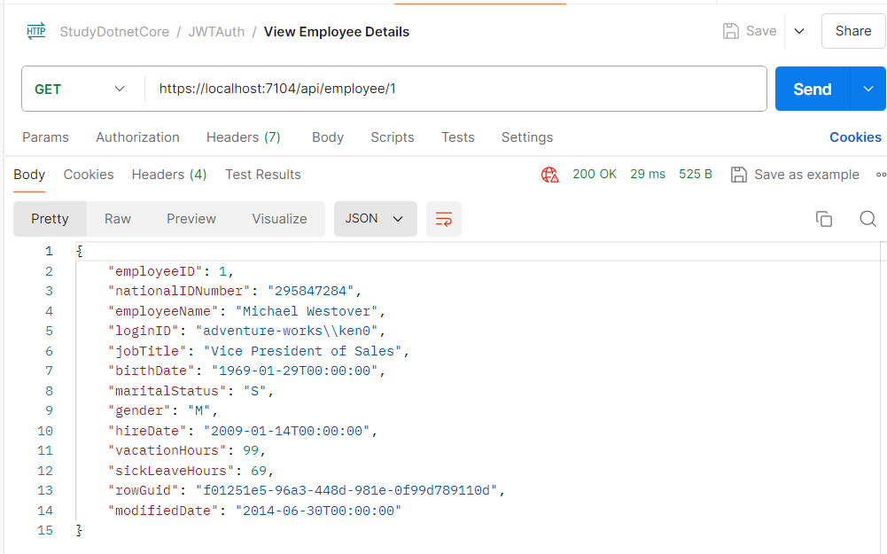The width and height of the screenshot is (887, 554).
Task: Switch to the Authorization tab
Action: 137,137
